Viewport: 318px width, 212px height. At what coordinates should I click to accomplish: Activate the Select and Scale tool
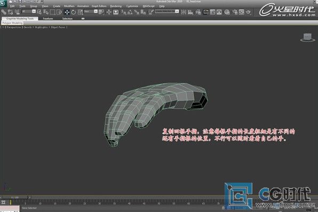[81, 12]
